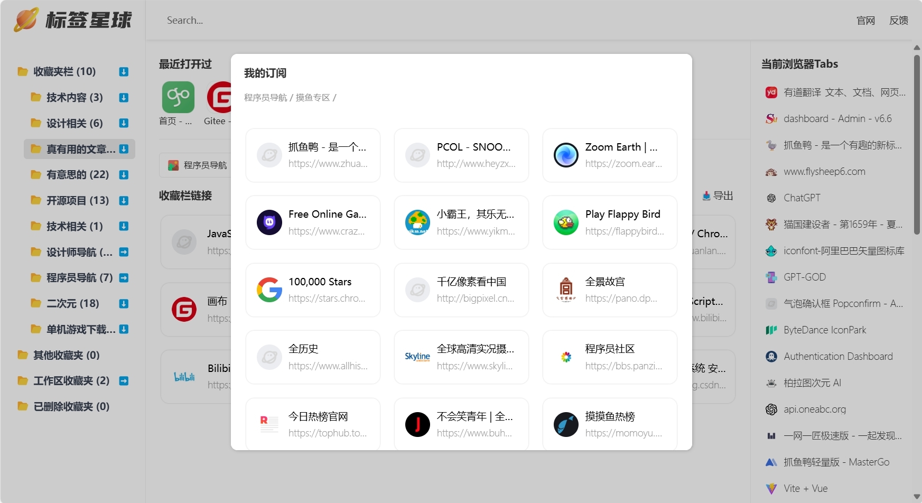Click the 小霸王 mushroom game icon

point(417,222)
